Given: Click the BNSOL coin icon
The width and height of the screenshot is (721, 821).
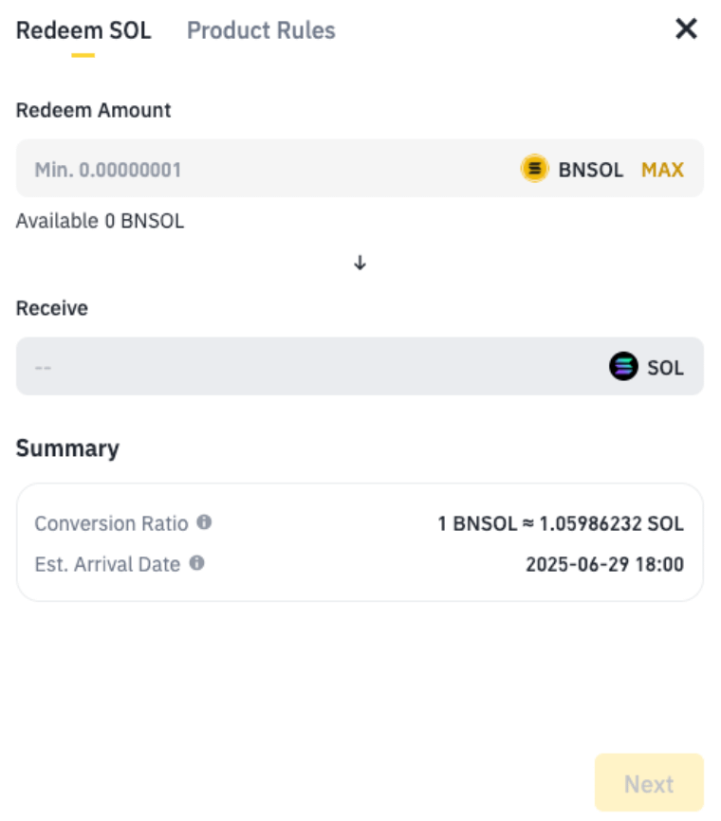Looking at the screenshot, I should (534, 169).
